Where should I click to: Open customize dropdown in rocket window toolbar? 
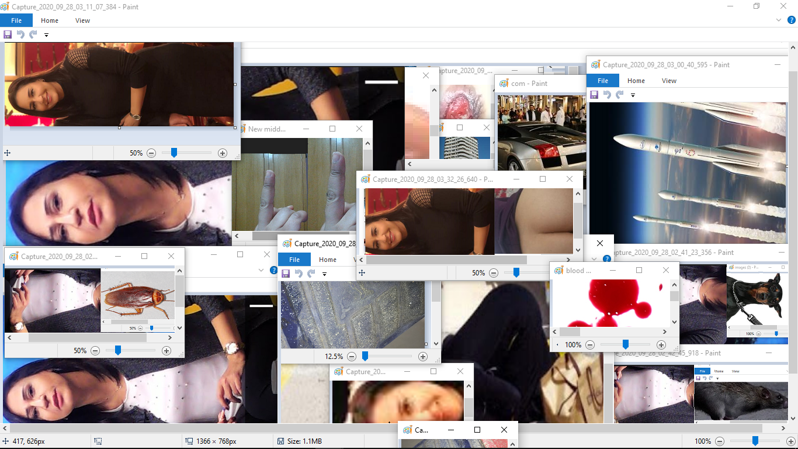(x=633, y=95)
